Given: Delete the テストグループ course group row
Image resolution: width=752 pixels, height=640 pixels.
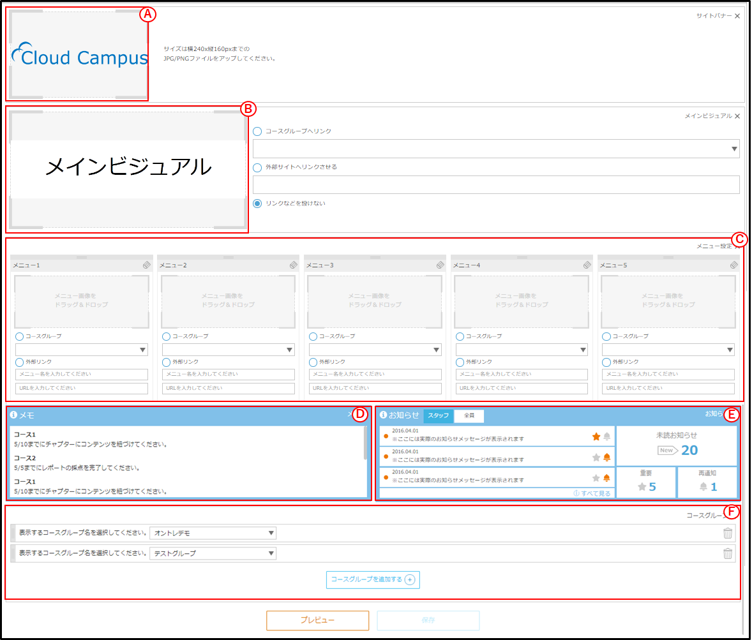Looking at the screenshot, I should [x=728, y=553].
